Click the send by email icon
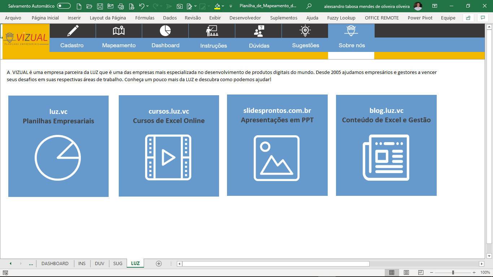493x277 pixels. (110, 6)
